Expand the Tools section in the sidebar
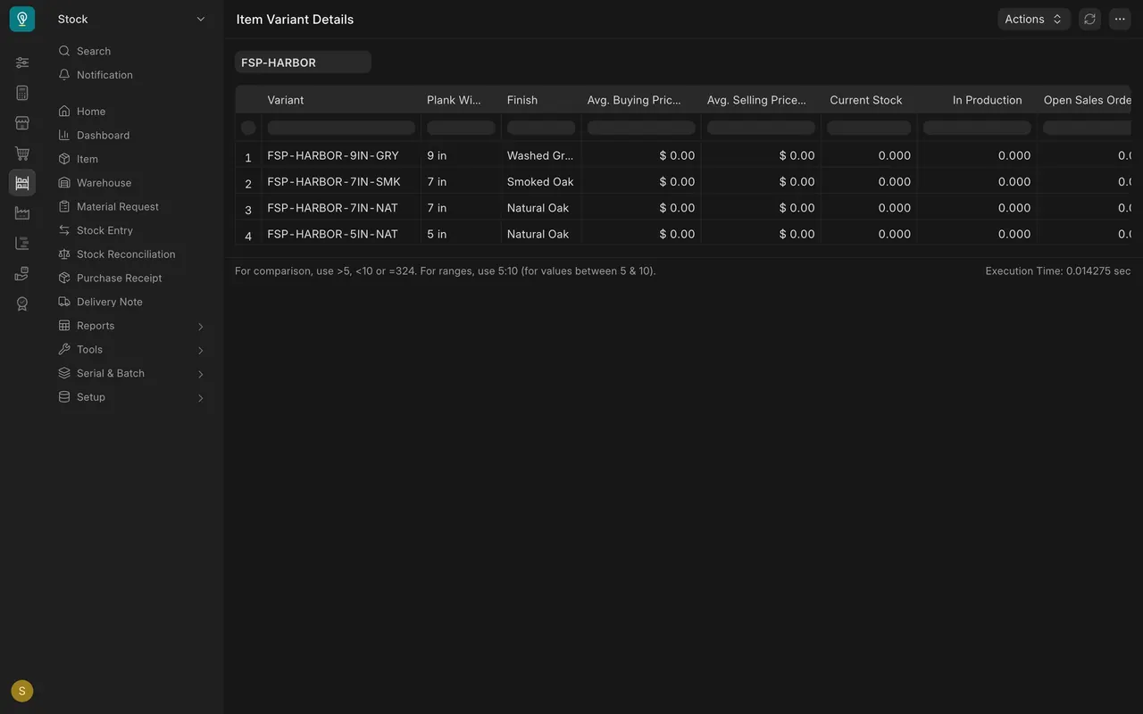 pos(131,350)
